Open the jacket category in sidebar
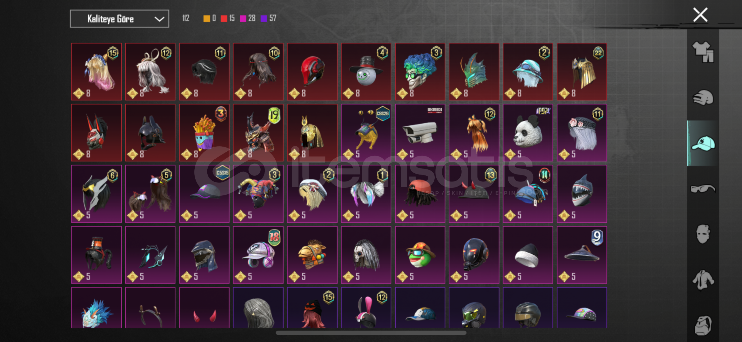742x342 pixels. tap(703, 280)
